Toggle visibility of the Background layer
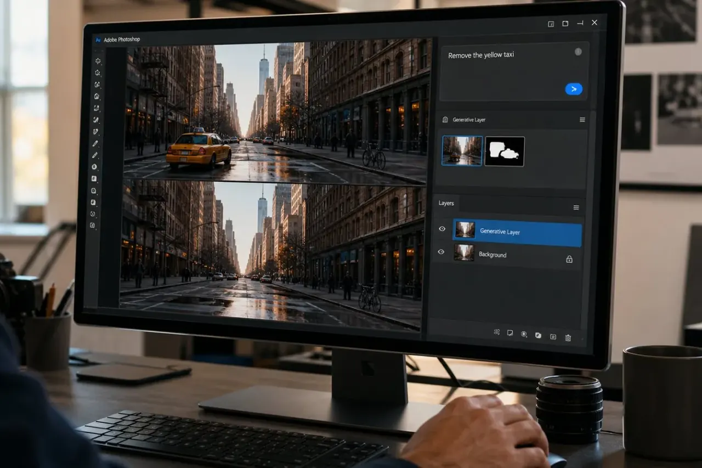The image size is (702, 468). coord(441,252)
